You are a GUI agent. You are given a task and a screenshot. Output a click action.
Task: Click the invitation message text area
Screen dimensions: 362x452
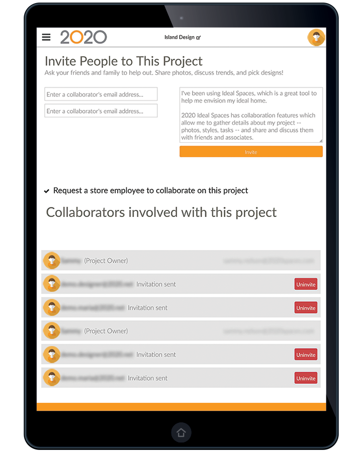(x=251, y=115)
